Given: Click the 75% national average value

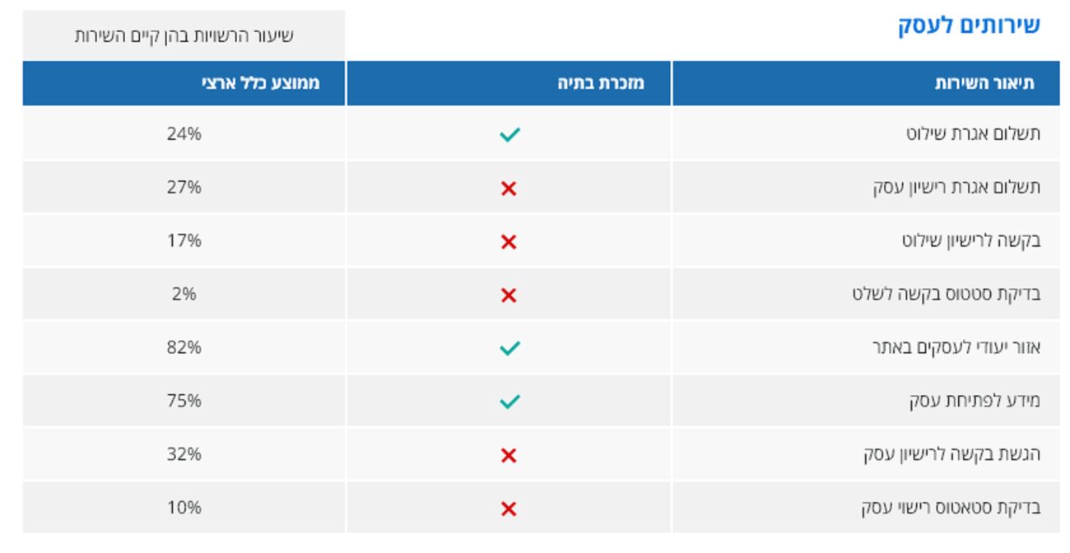Looking at the screenshot, I should point(184,401).
